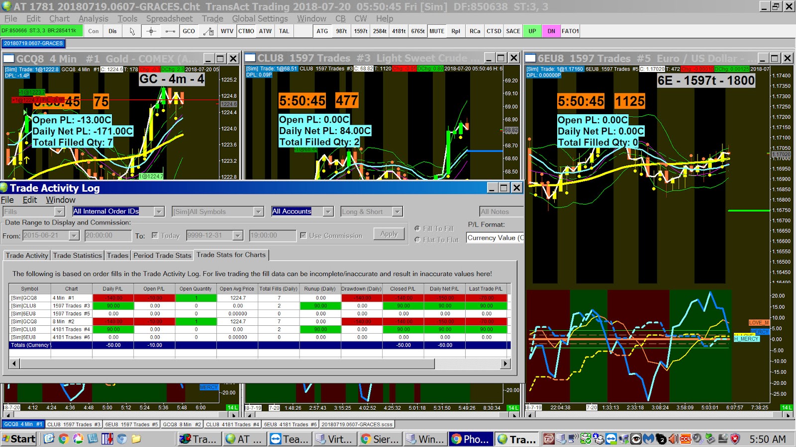Viewport: 796px width, 447px height.
Task: Open the All Internal Order IDs dropdown
Action: click(x=159, y=211)
